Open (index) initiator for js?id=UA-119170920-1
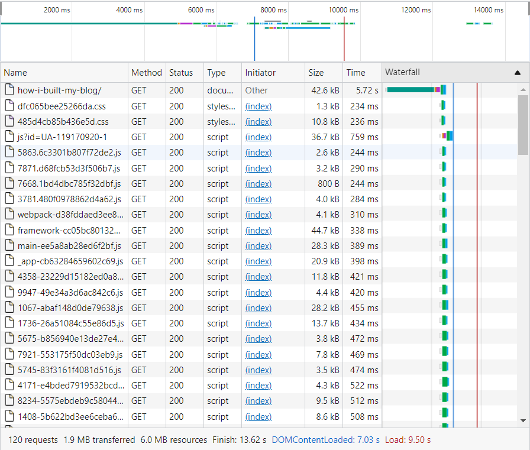This screenshot has width=530, height=450. pos(258,137)
